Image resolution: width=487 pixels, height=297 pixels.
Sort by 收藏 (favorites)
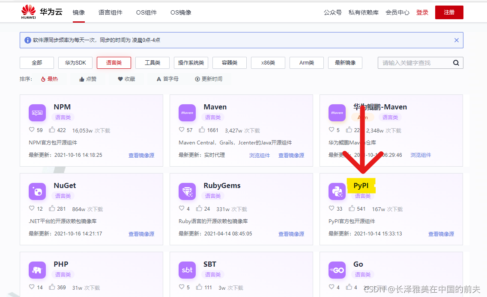(x=126, y=79)
